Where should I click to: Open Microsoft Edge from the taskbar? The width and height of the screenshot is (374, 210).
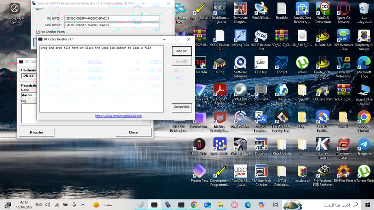pos(248,205)
